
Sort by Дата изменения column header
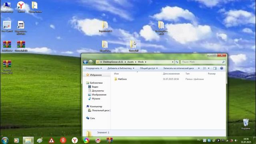pyautogui.click(x=171, y=74)
